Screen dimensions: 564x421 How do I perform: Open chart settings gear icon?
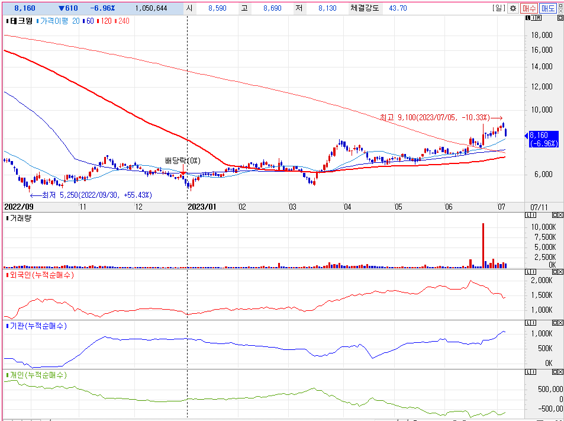point(513,8)
